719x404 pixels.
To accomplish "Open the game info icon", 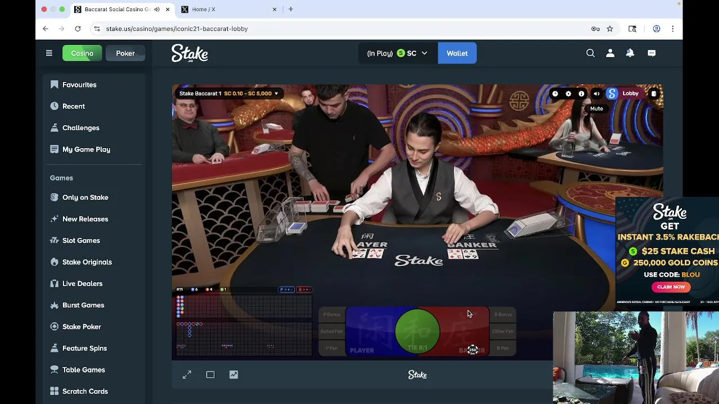I will (581, 94).
